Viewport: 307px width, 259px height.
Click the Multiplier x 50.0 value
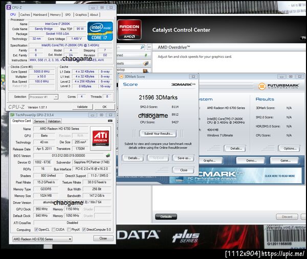coord(41,77)
